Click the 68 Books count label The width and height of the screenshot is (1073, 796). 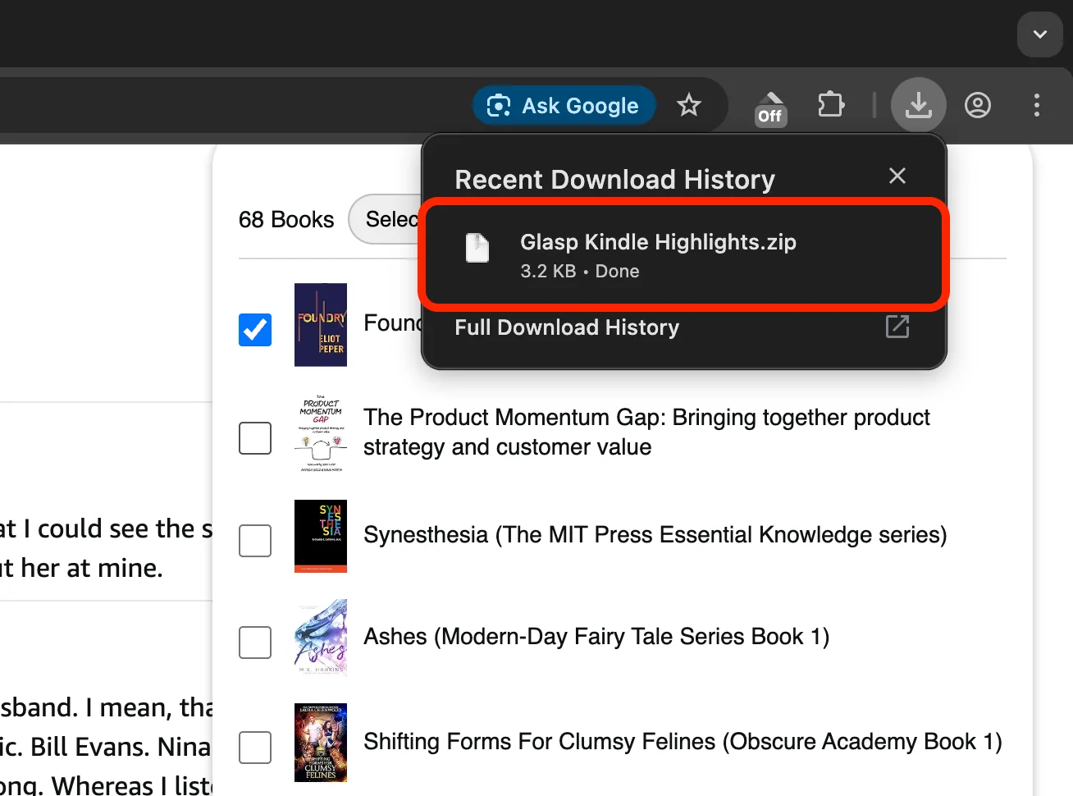tap(286, 220)
